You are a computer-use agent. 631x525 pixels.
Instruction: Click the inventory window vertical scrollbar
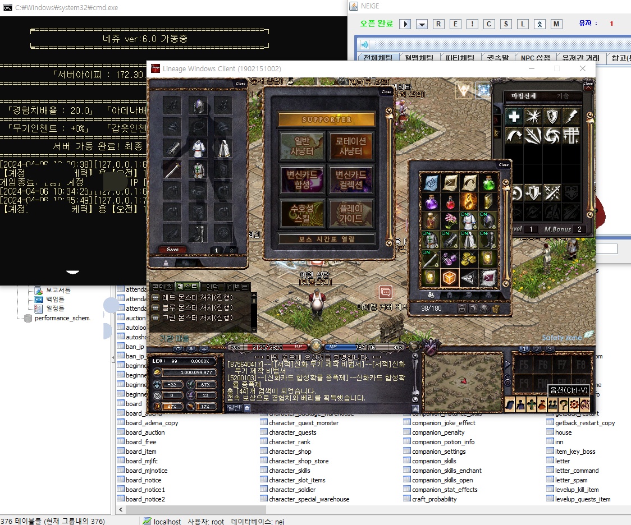coord(505,232)
